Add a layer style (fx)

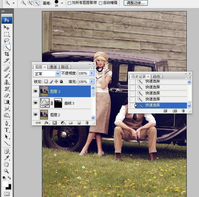(47, 123)
